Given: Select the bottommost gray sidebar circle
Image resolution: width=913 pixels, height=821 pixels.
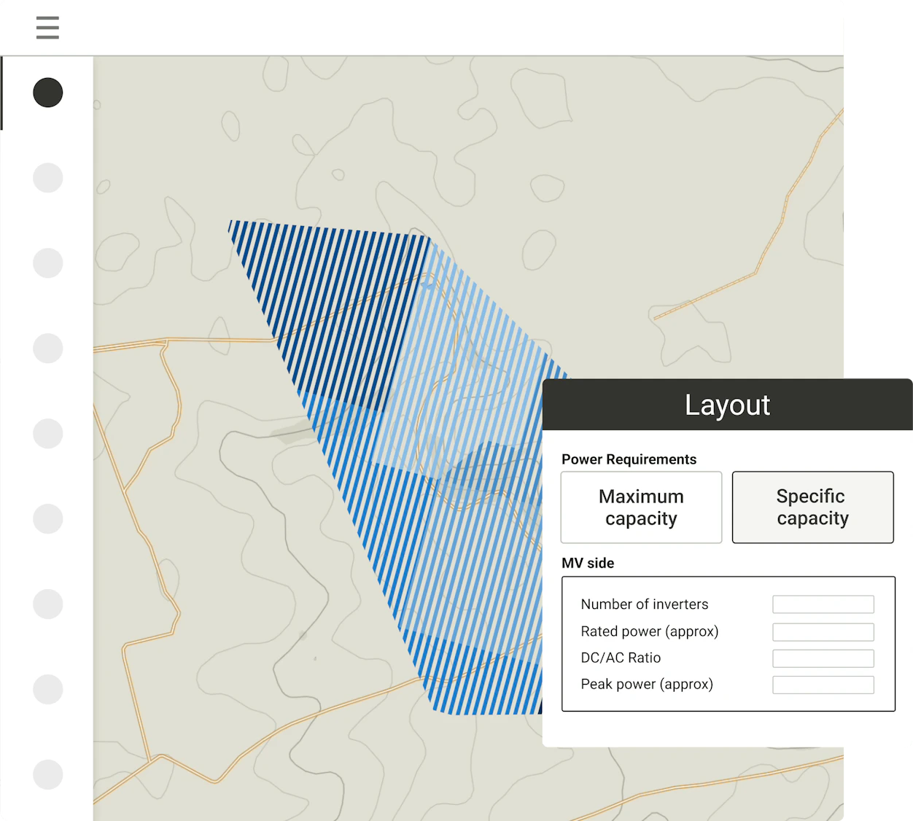Looking at the screenshot, I should click(x=48, y=774).
